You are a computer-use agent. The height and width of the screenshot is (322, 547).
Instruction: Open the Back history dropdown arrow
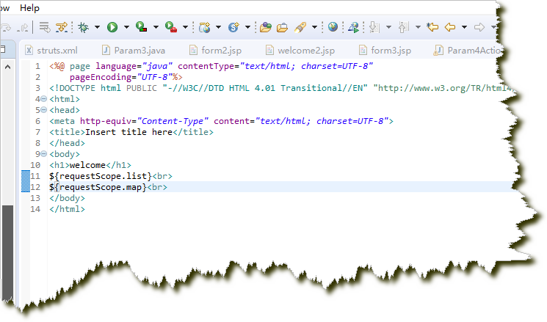click(464, 27)
